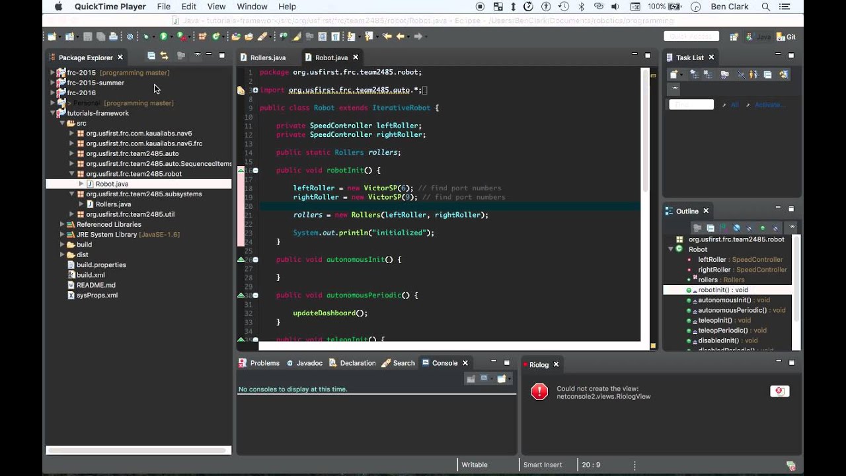Click New Task icon in Task List

pos(673,74)
